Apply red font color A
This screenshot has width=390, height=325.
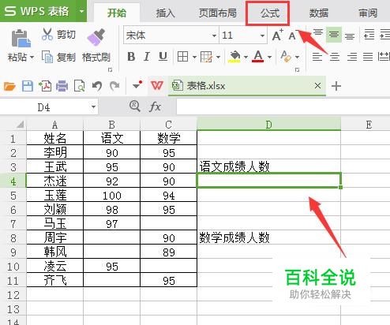(x=258, y=57)
